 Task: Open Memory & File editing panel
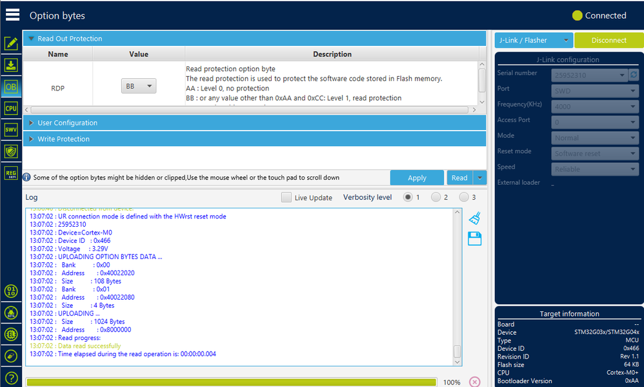click(x=11, y=43)
